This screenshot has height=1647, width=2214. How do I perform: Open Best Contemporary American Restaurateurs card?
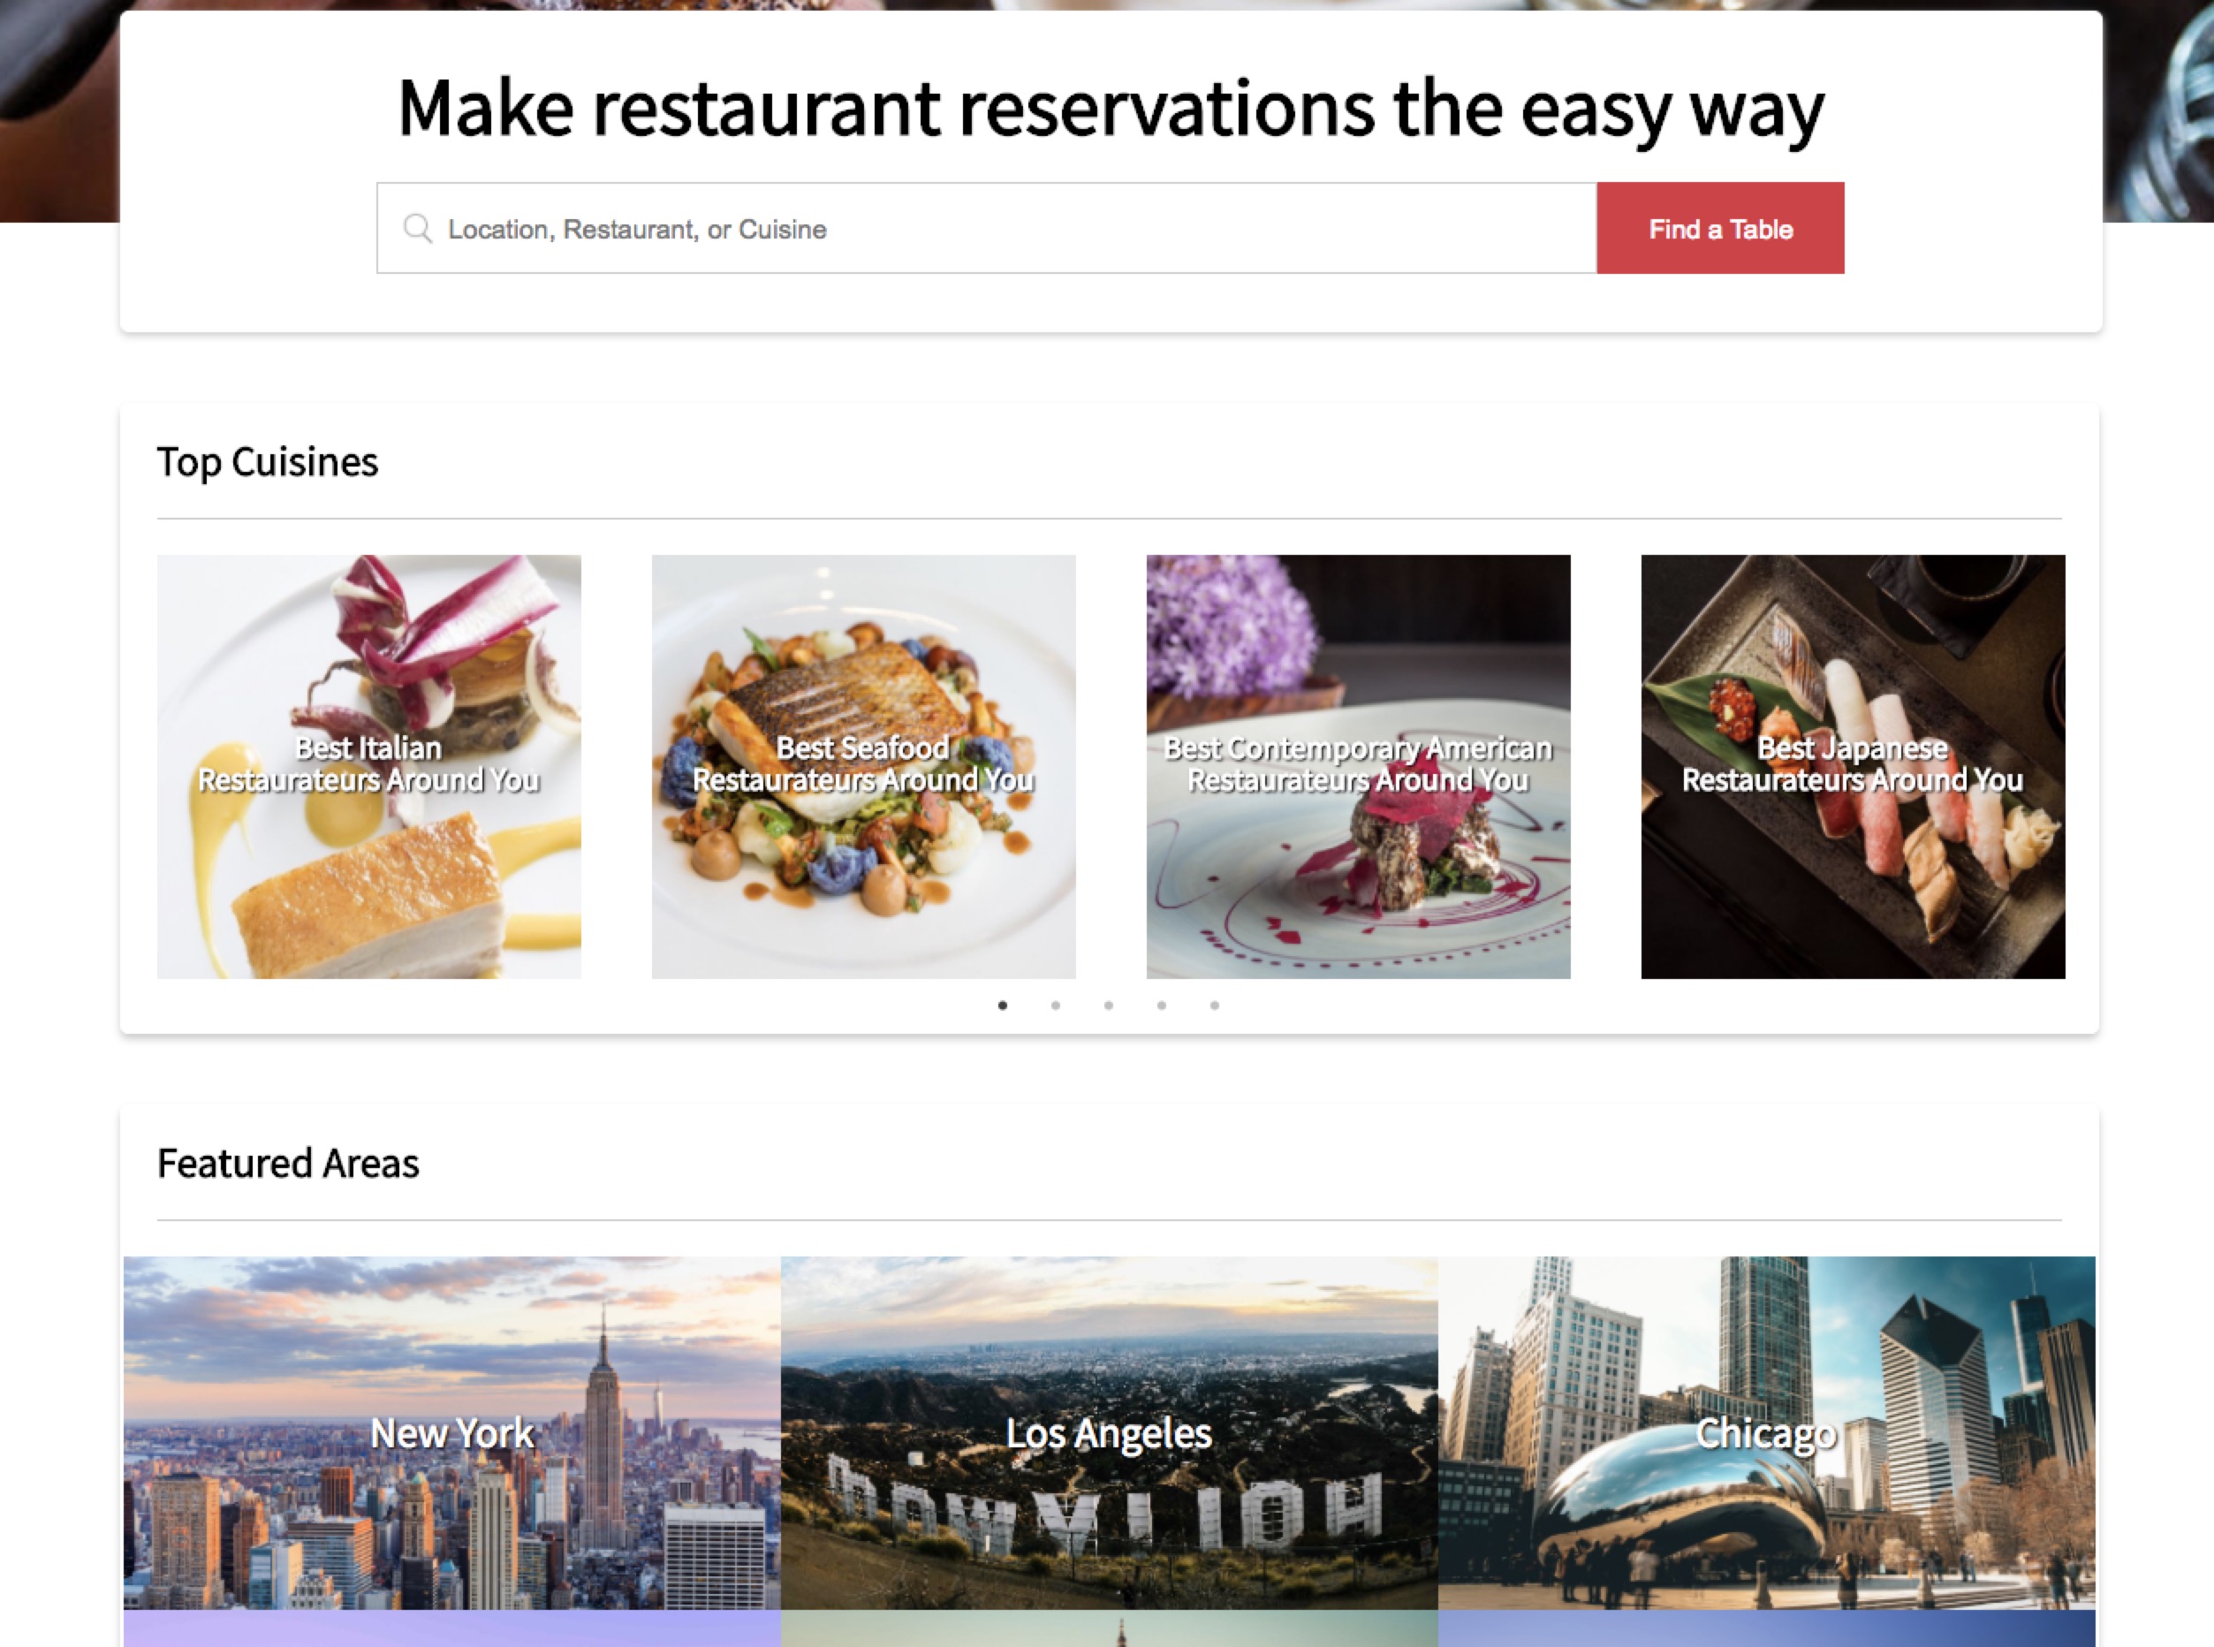pyautogui.click(x=1358, y=766)
